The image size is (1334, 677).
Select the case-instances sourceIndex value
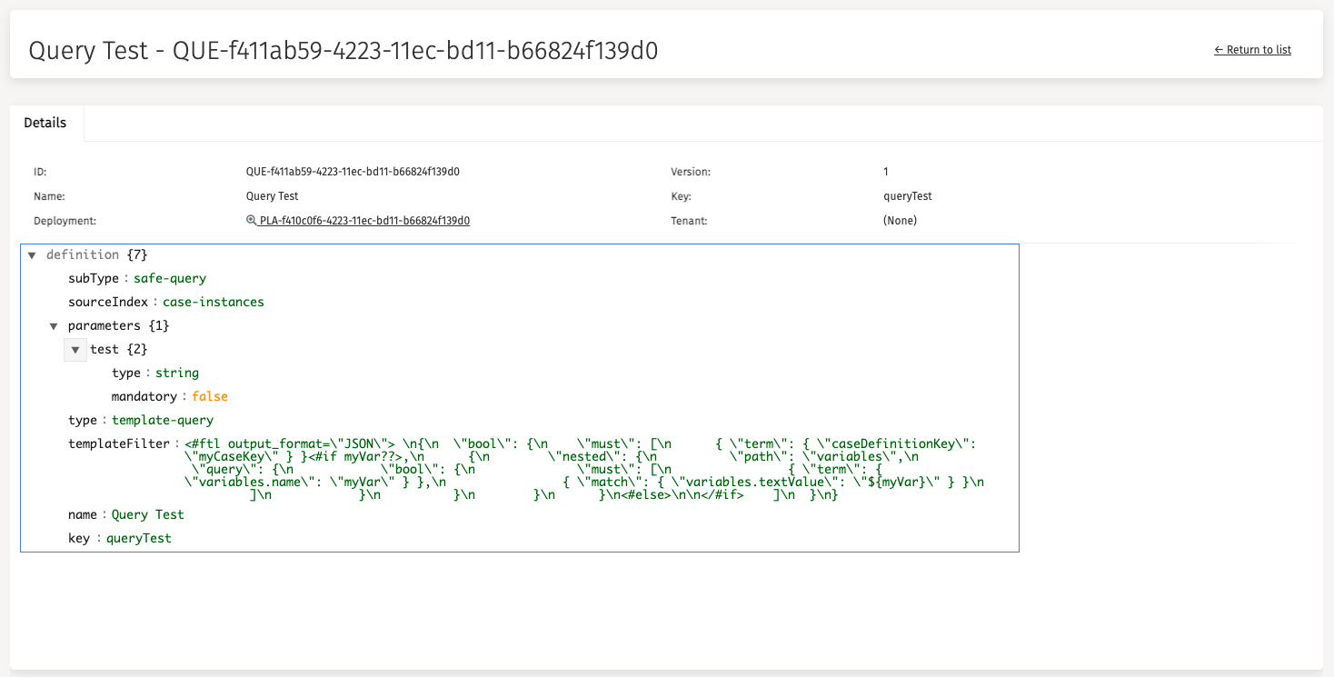click(x=214, y=302)
